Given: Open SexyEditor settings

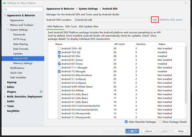Looking at the screenshot, I should pos(13,111).
